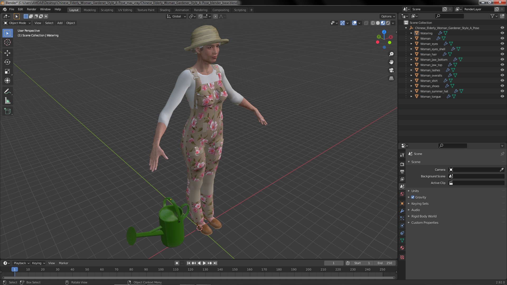Activate the Transform tool

click(x=7, y=81)
